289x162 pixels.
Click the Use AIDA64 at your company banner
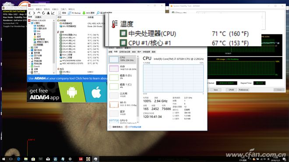[67, 78]
